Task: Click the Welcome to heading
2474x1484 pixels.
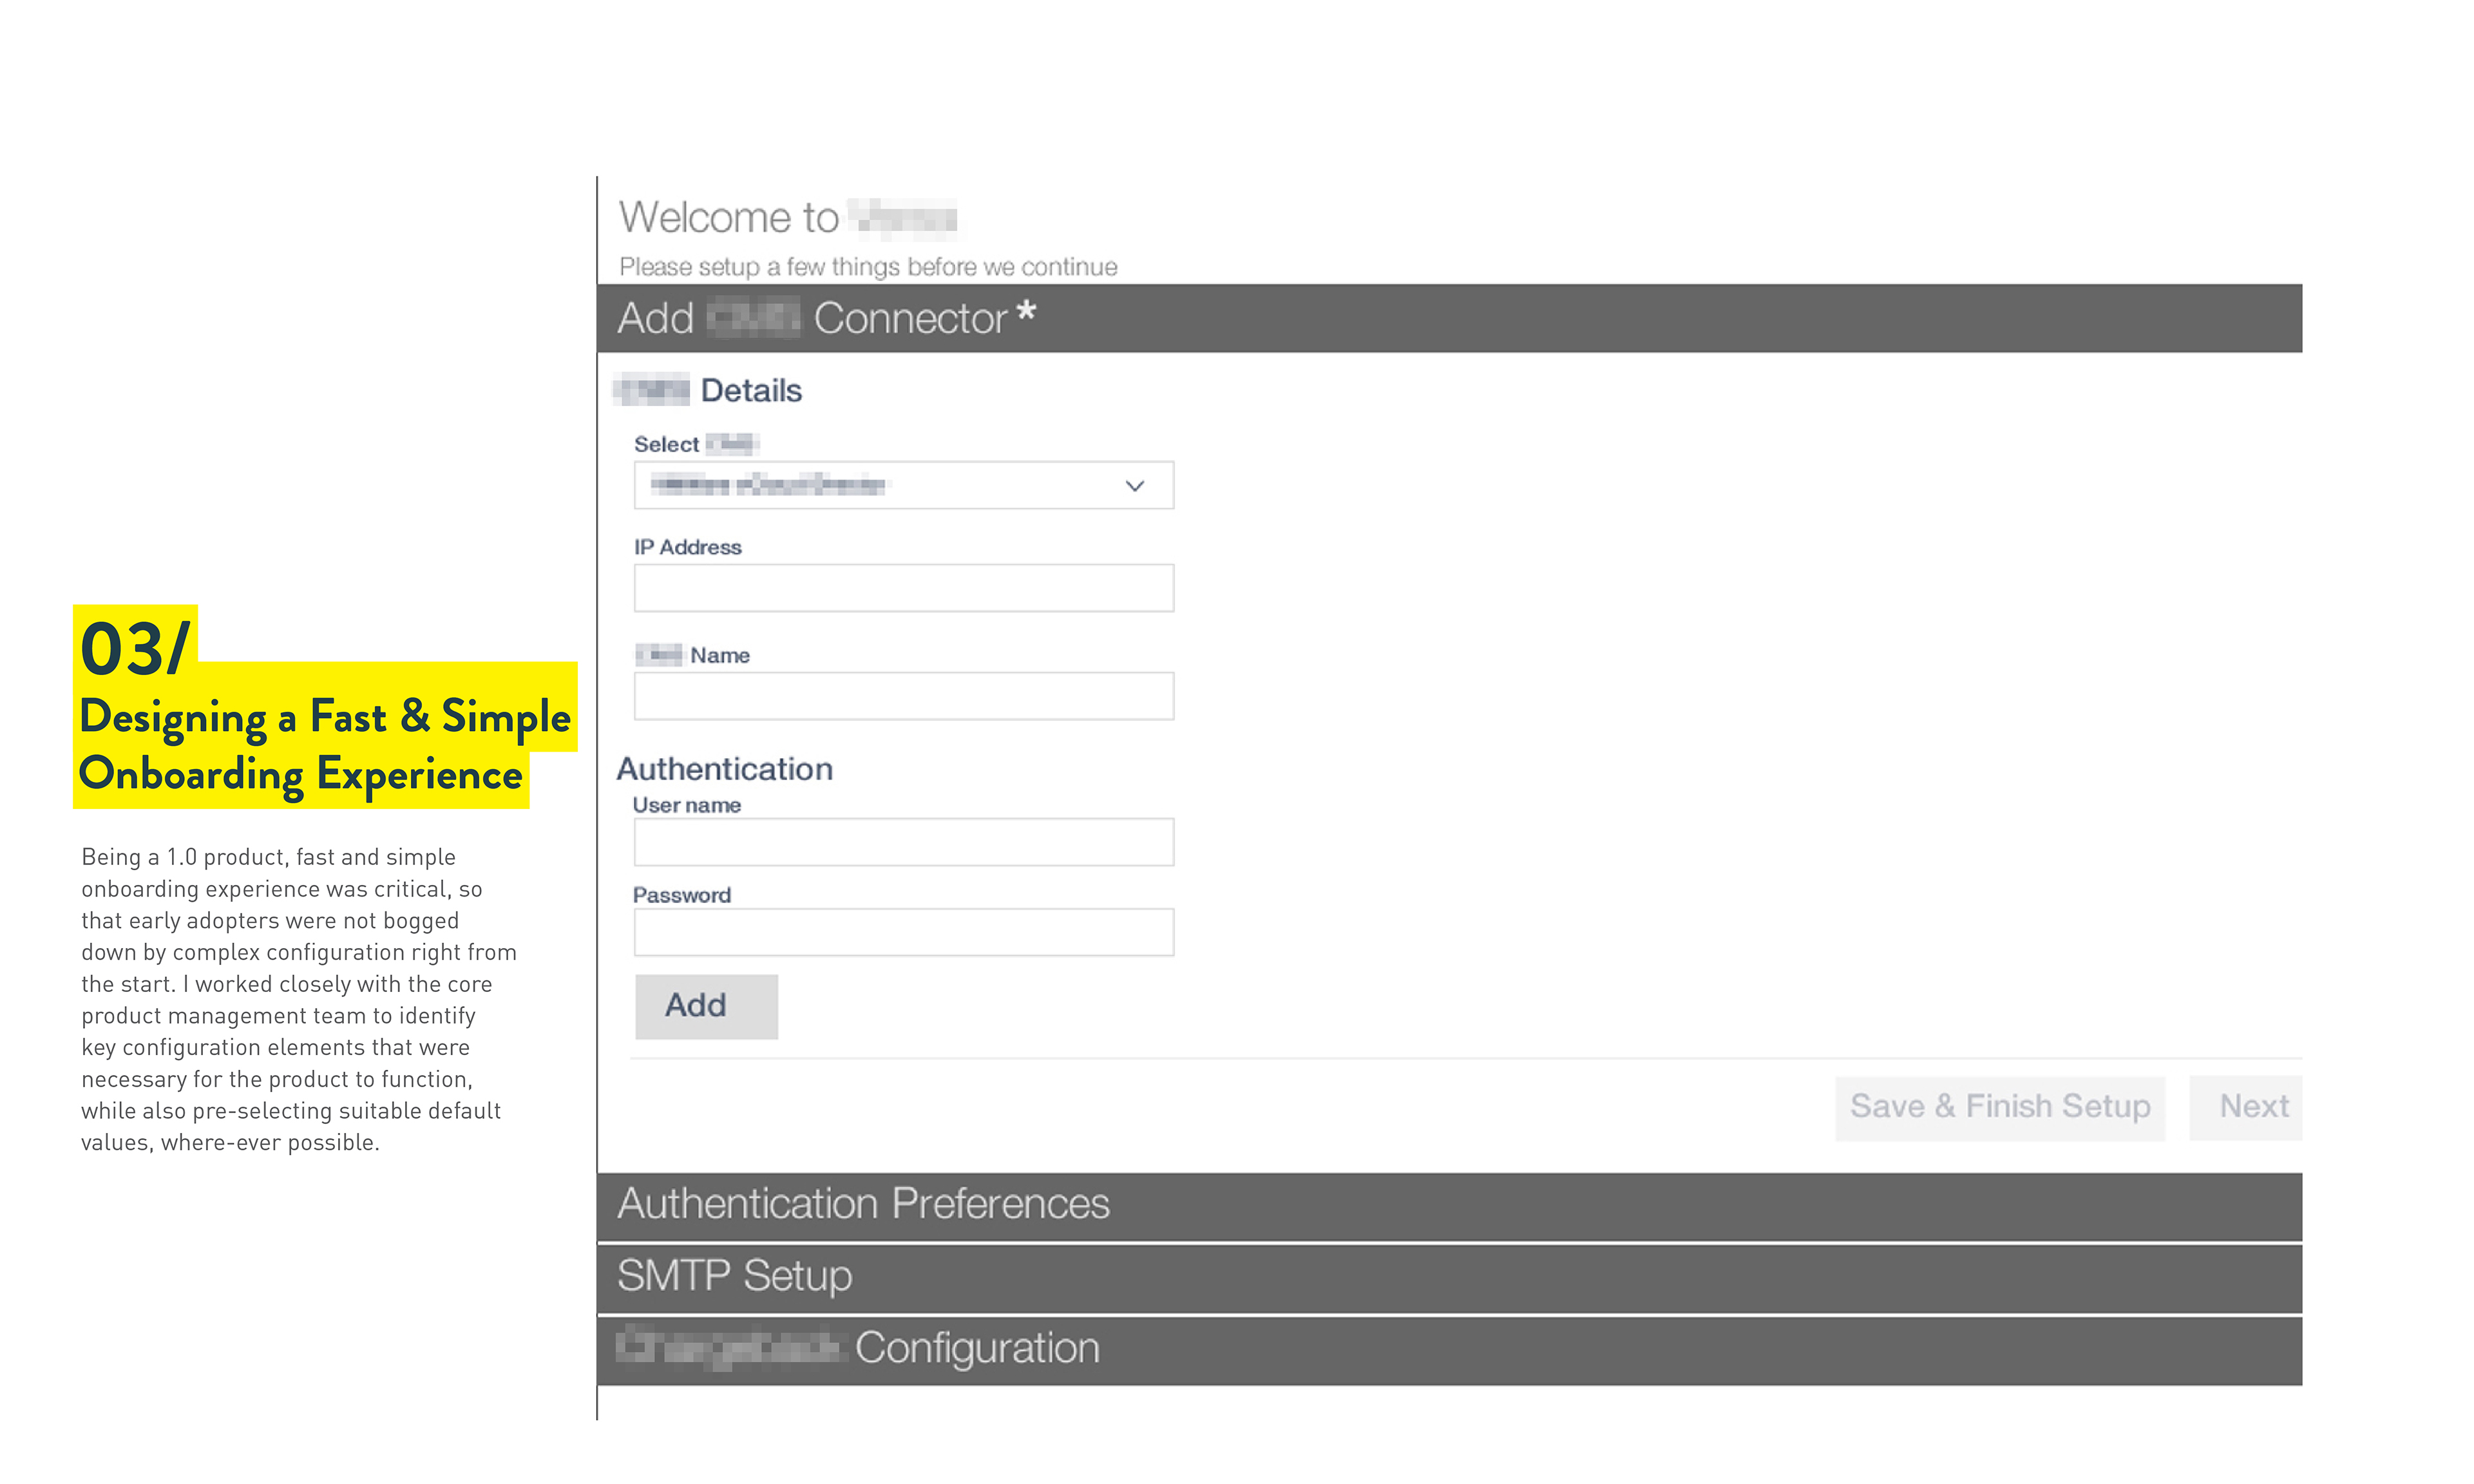Action: coord(728,217)
